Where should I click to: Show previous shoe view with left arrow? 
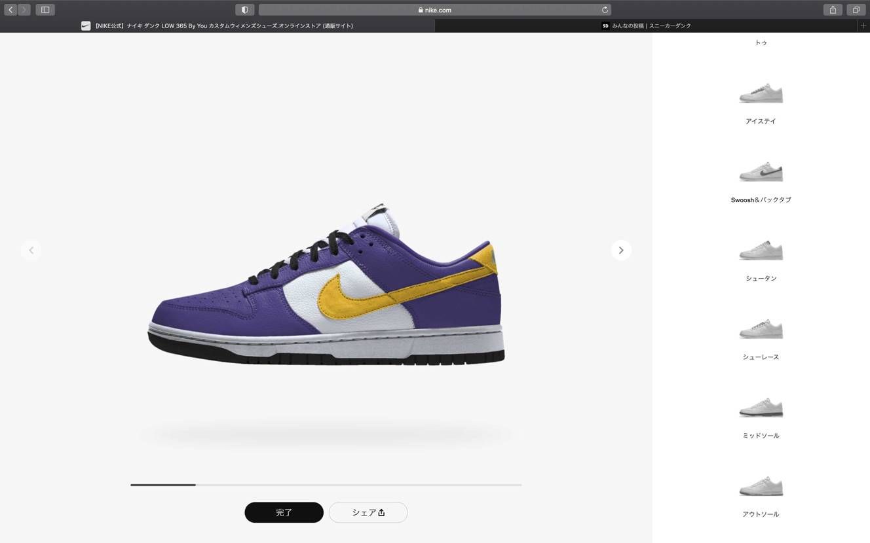pyautogui.click(x=31, y=250)
